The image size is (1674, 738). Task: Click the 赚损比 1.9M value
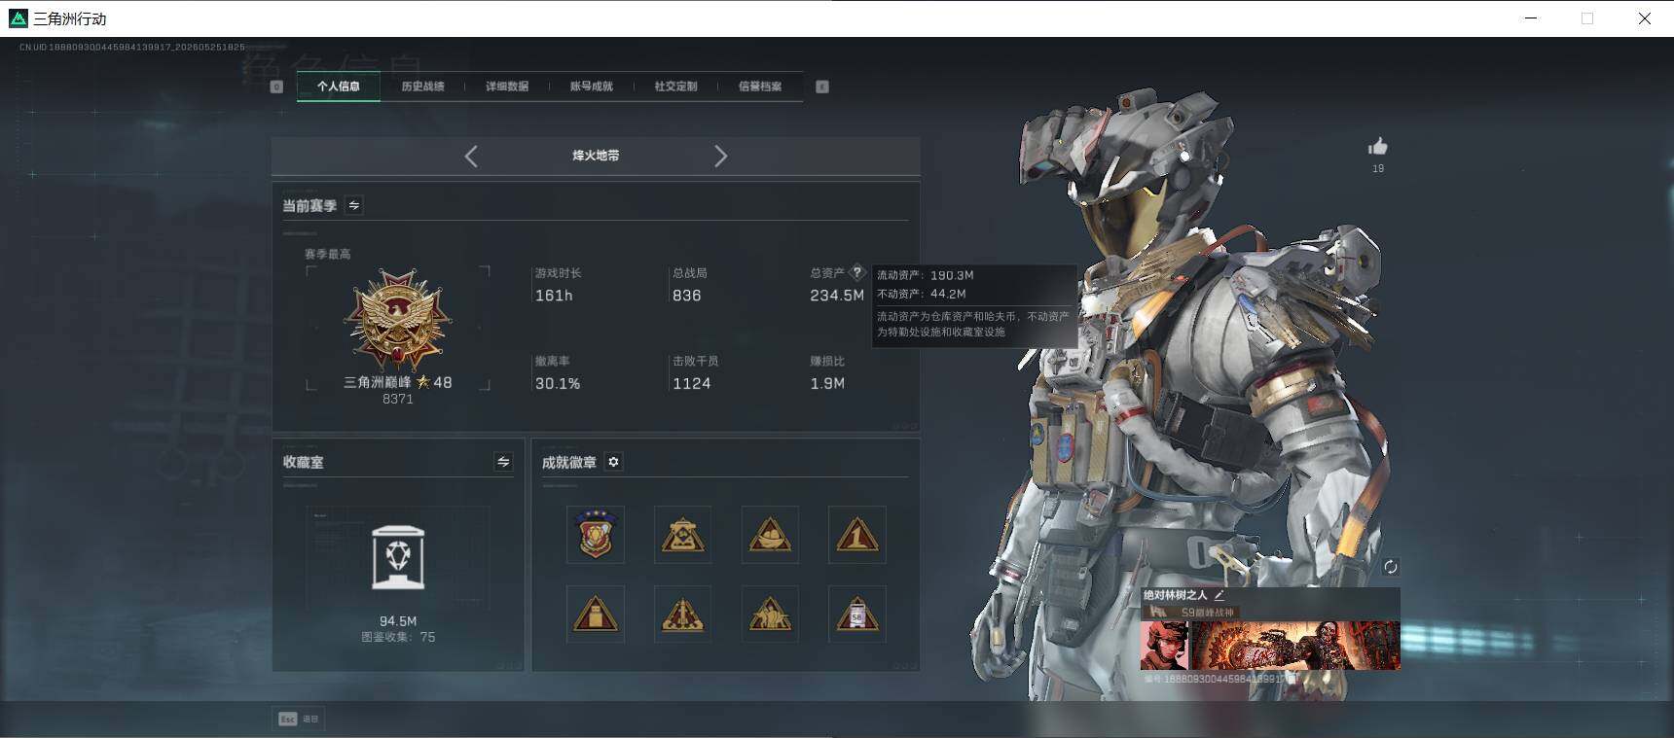(x=827, y=384)
